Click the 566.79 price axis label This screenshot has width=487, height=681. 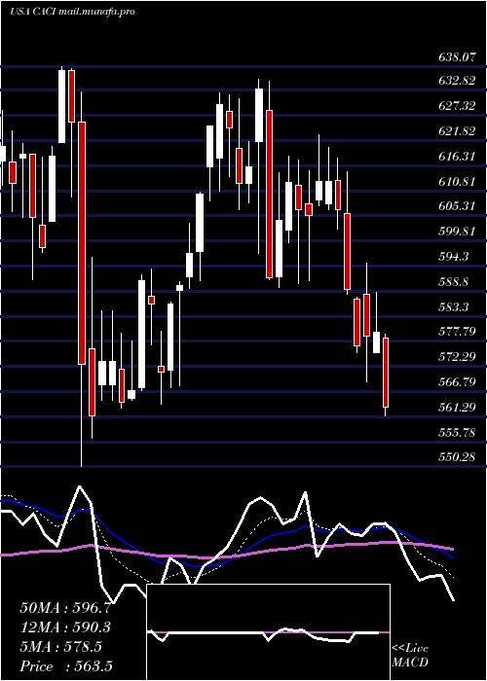(x=456, y=381)
